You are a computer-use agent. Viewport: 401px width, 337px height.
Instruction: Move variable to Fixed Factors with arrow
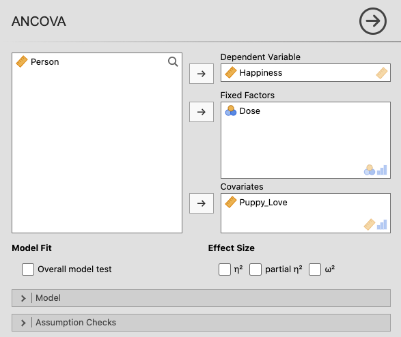pos(202,112)
